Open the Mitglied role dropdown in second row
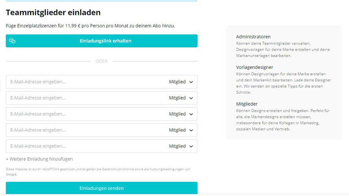 pyautogui.click(x=181, y=98)
